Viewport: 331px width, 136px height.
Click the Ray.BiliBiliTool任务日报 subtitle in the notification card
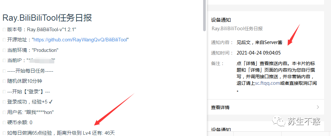click(x=237, y=29)
